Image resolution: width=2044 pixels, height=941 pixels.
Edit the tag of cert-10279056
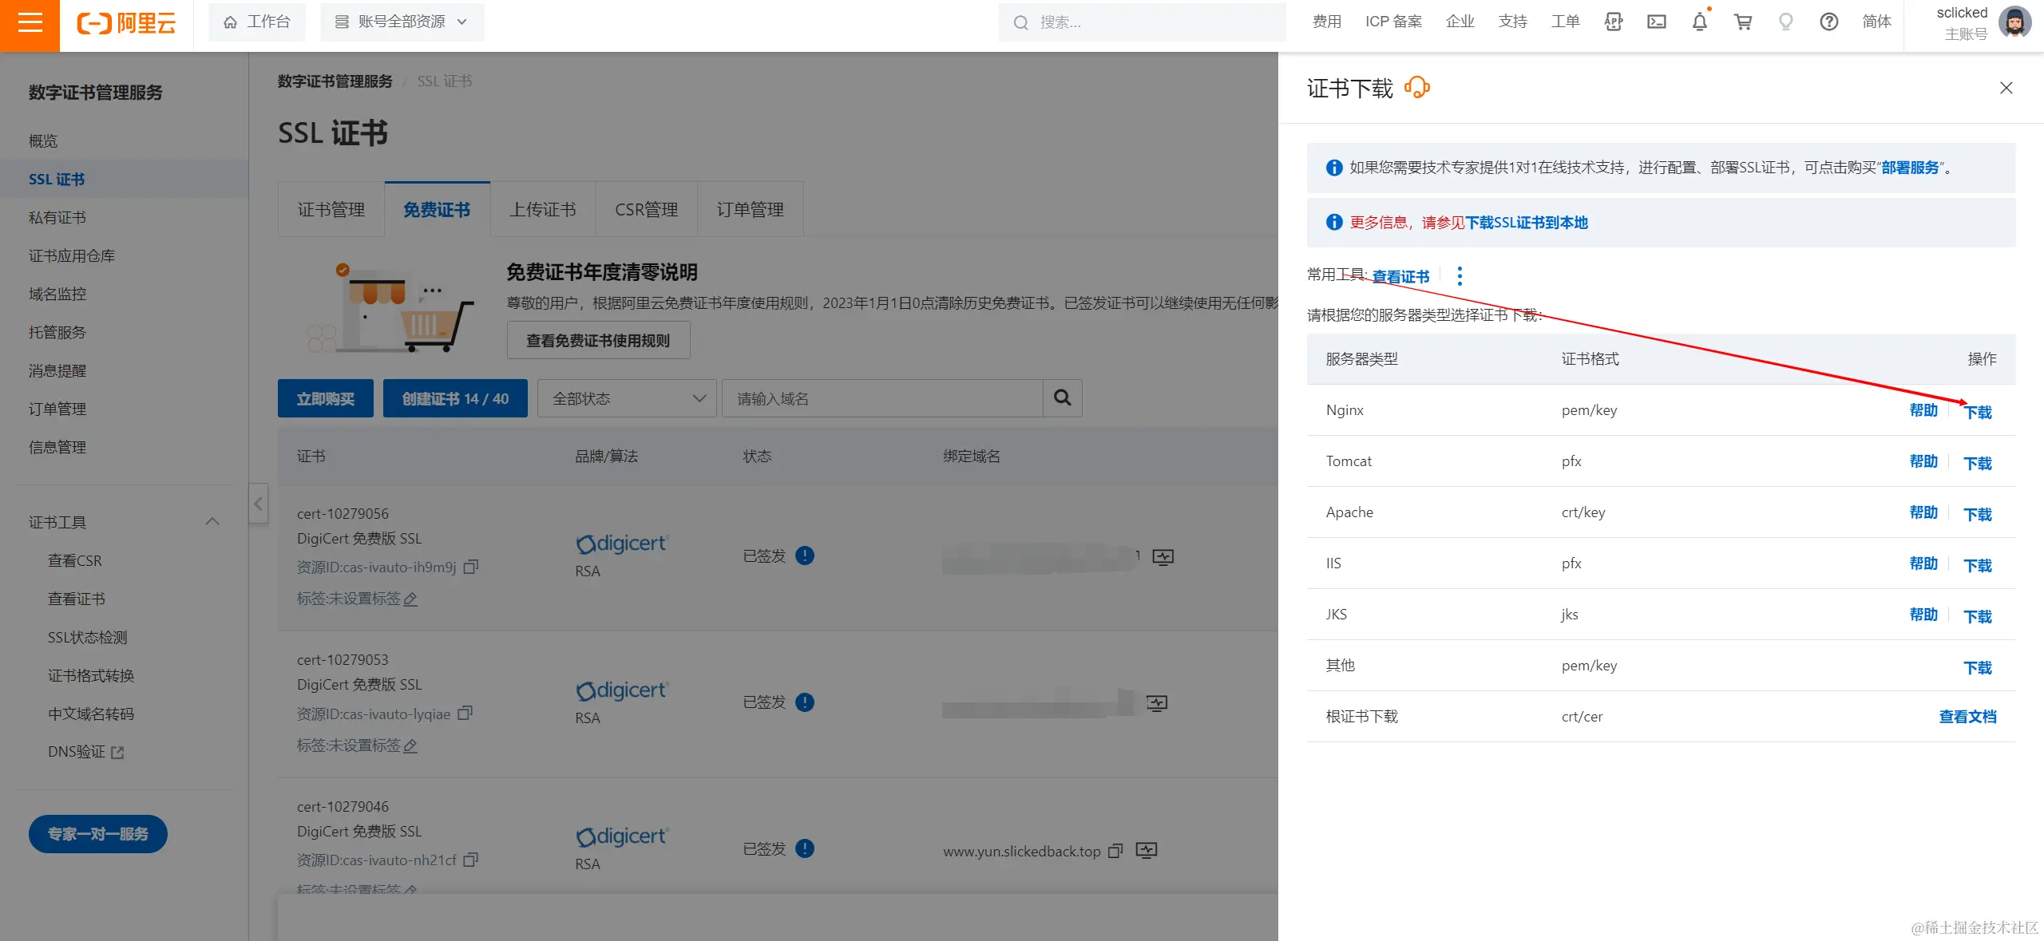(411, 599)
